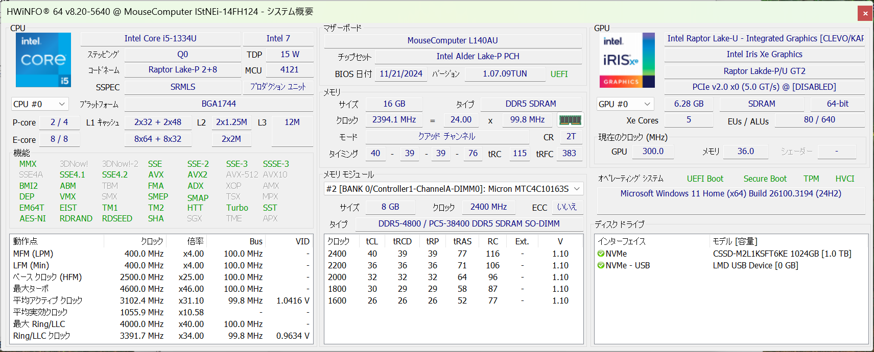Click the Windows 11 Home operating system field
Screen dimensions: 874x352
[730, 194]
